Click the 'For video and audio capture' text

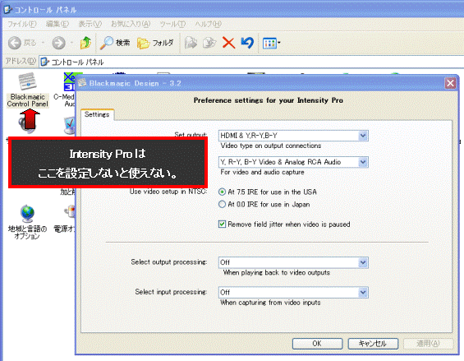[262, 172]
